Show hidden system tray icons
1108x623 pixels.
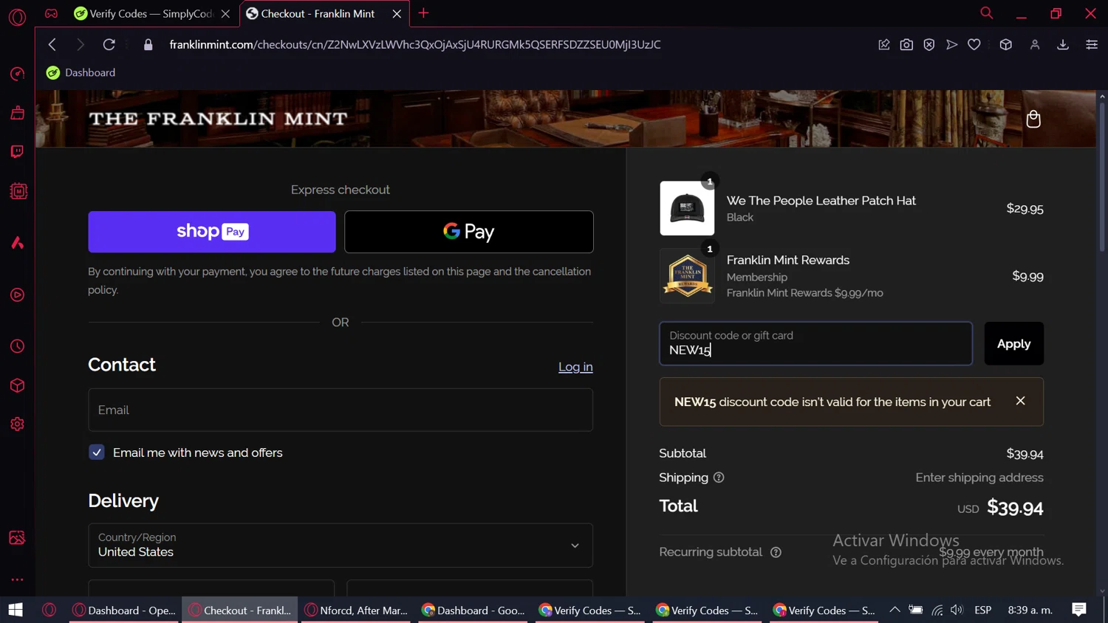(895, 610)
